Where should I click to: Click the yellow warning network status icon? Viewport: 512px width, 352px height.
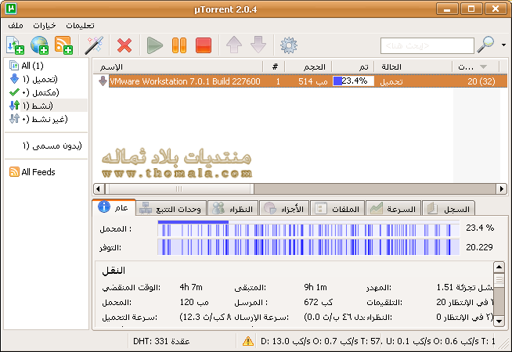248,341
